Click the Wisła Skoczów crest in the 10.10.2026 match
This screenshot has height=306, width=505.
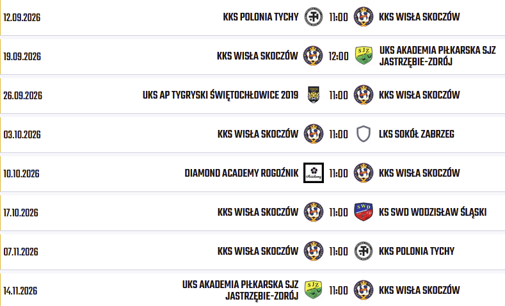click(364, 173)
